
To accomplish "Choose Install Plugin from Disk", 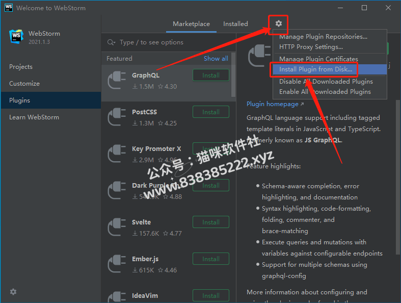I will pyautogui.click(x=330, y=69).
